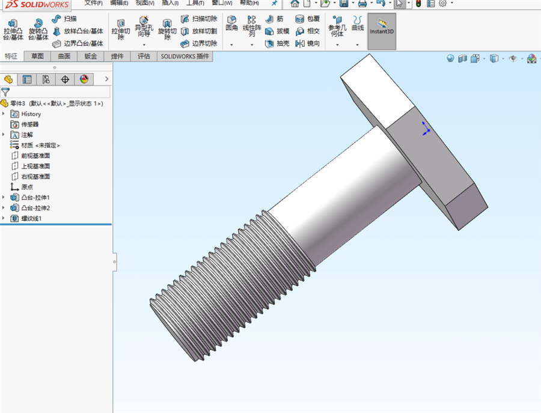Open the PropertyManager panel tab
541x413 pixels.
(x=27, y=79)
